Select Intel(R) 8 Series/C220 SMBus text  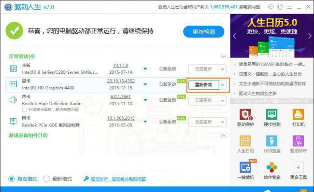click(60, 72)
